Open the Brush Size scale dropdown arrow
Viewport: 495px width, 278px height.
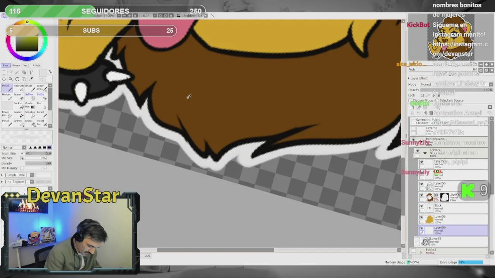pos(22,153)
